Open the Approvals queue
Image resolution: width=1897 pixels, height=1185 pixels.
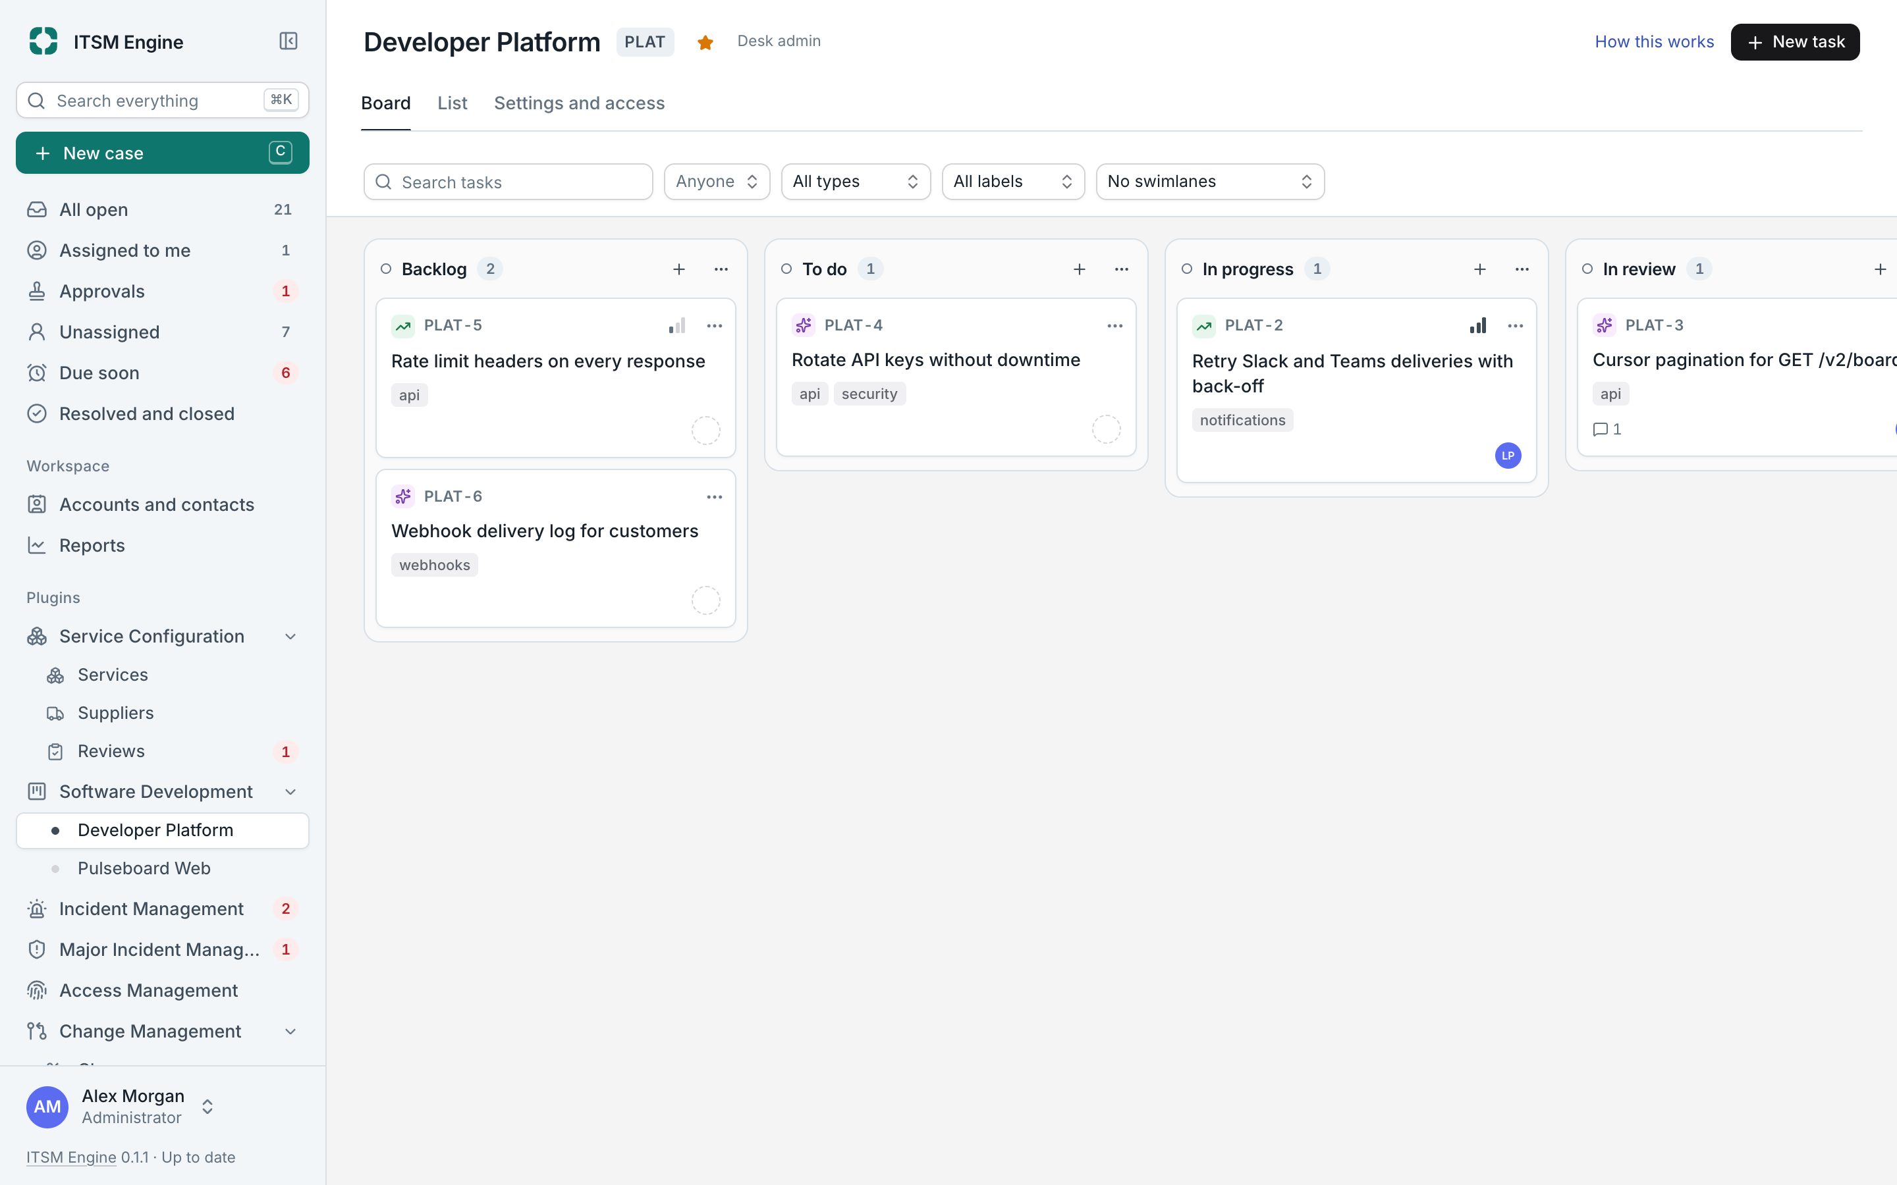[x=162, y=291]
